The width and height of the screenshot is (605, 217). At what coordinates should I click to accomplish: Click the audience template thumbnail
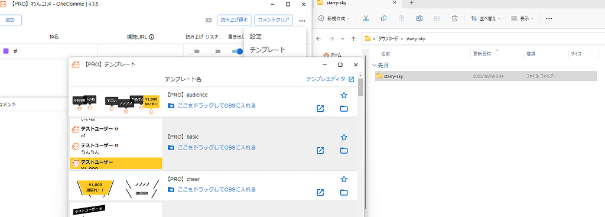(116, 102)
